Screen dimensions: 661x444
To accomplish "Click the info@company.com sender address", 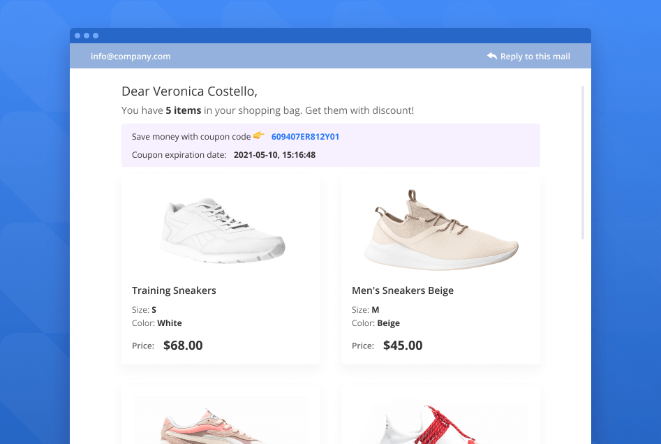I will point(131,57).
